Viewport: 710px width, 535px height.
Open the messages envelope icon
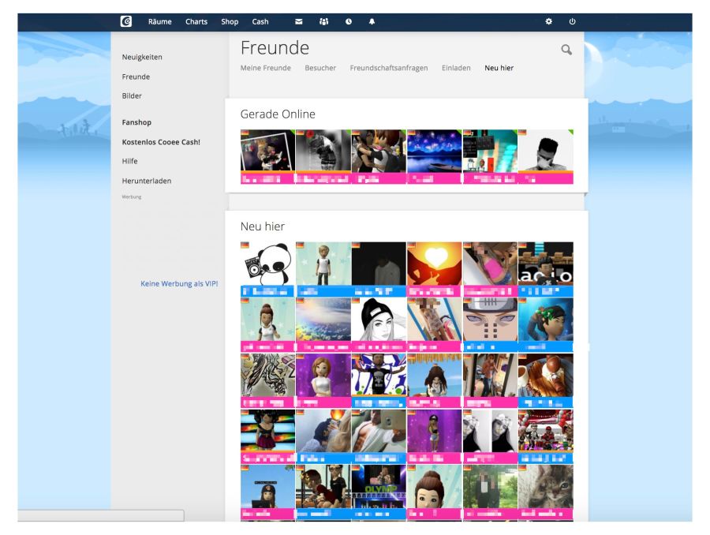(299, 21)
